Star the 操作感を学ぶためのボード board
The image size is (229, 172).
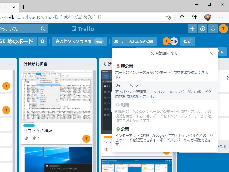point(42,41)
